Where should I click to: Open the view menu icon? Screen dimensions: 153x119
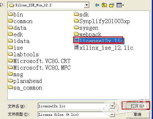tap(120, 5)
